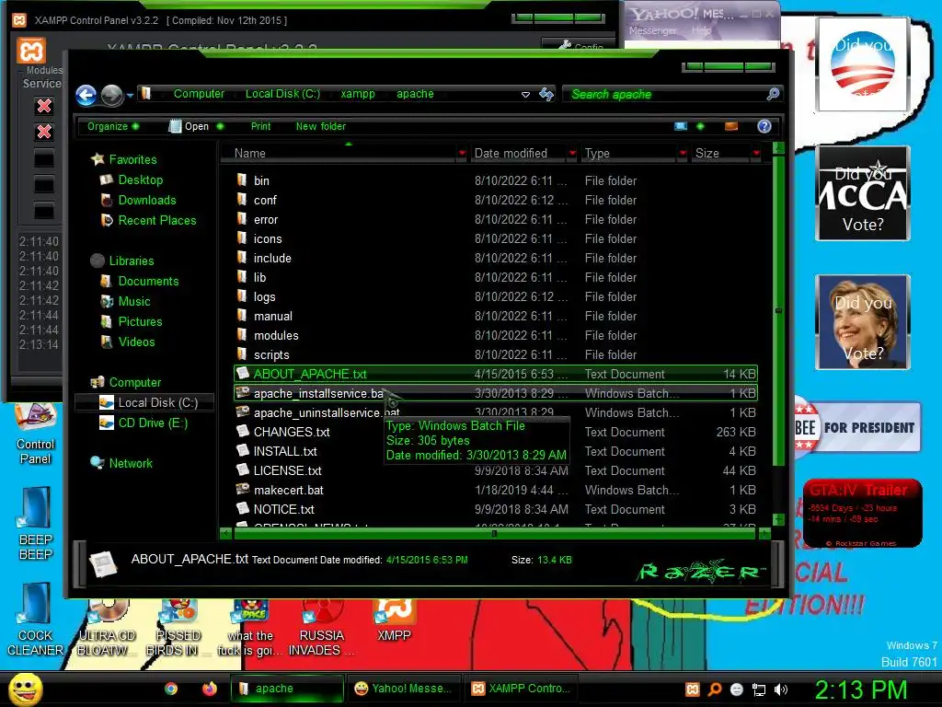942x707 pixels.
Task: Open Firefox from the taskbar
Action: (209, 689)
